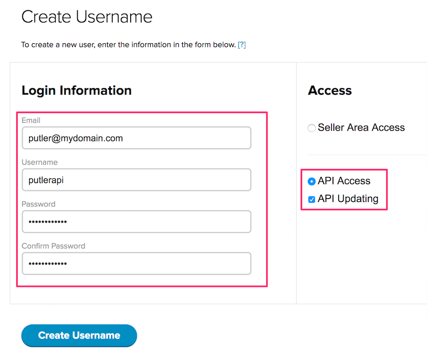Click the Password label text

(38, 204)
